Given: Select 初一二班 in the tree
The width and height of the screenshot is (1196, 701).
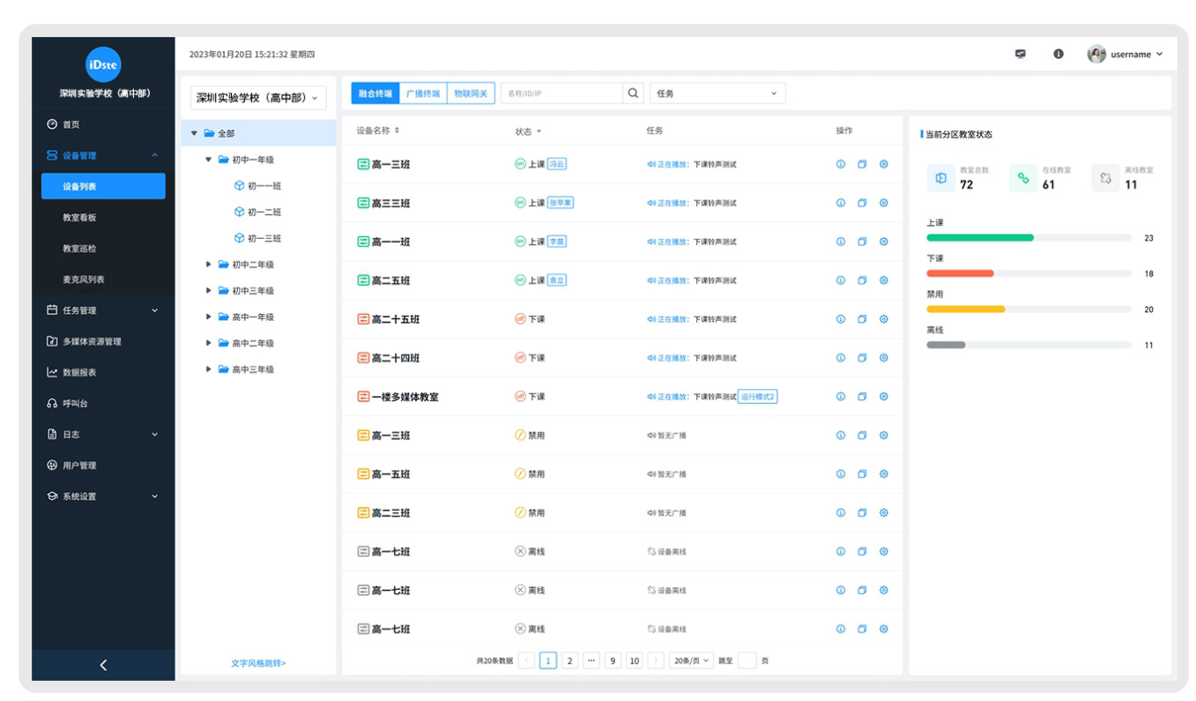Looking at the screenshot, I should [257, 213].
